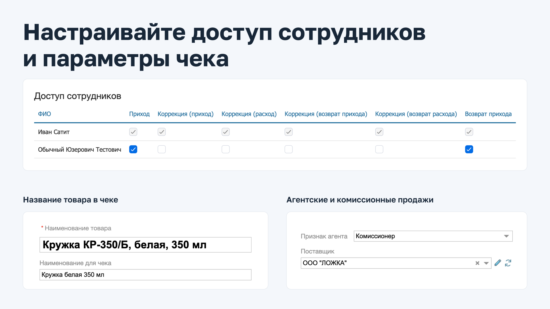Click the Поставщик label
The height and width of the screenshot is (309, 550).
coord(317,251)
